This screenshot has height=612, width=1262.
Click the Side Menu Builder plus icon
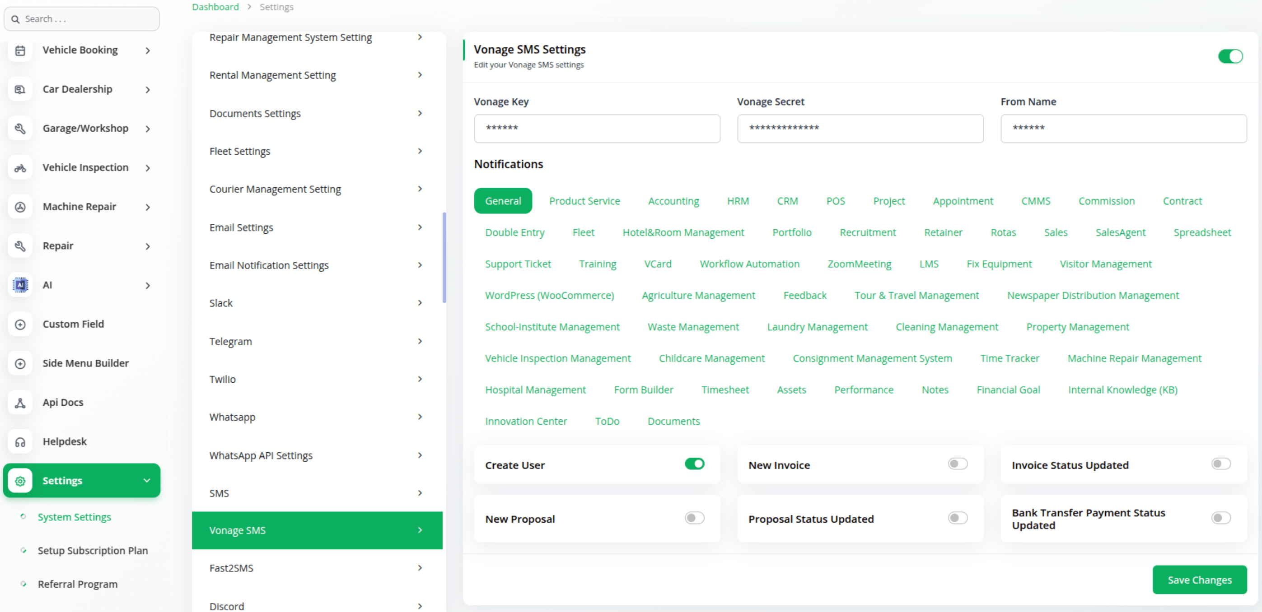20,363
